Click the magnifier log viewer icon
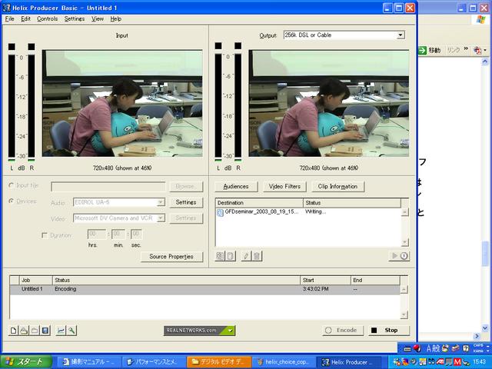 [x=71, y=331]
